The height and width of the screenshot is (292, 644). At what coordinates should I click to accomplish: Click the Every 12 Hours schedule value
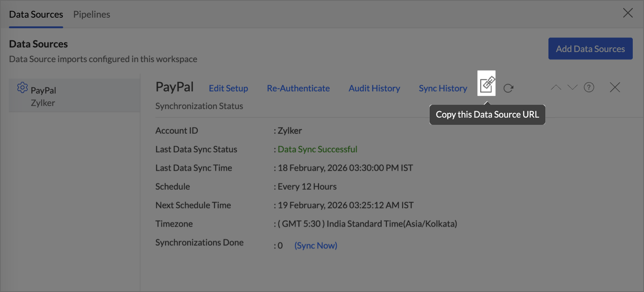(x=307, y=187)
